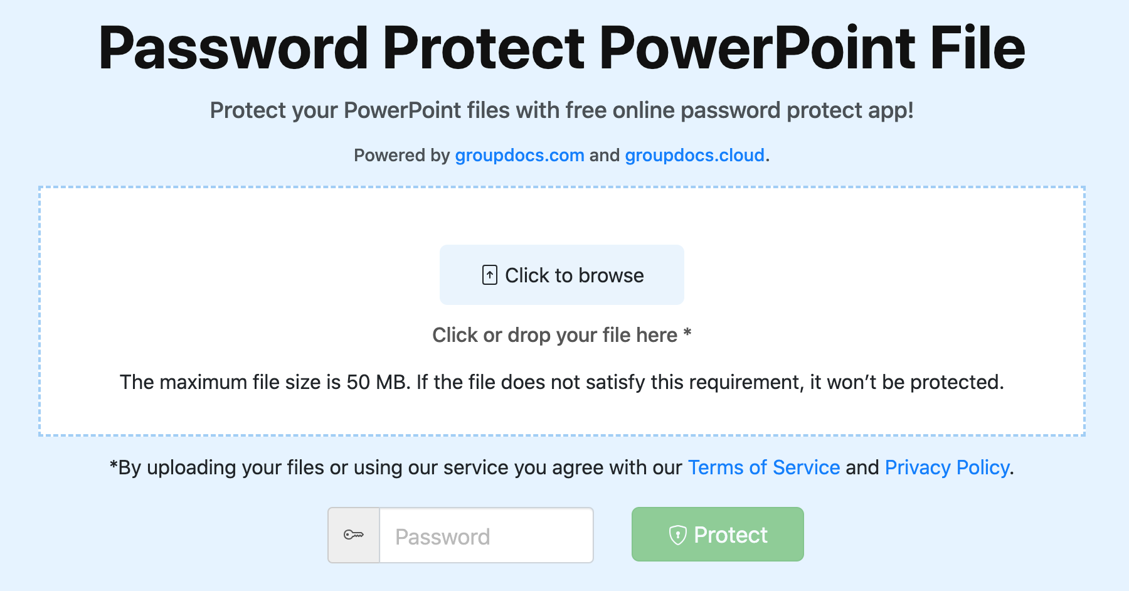Select the key icon beside the password field

353,535
